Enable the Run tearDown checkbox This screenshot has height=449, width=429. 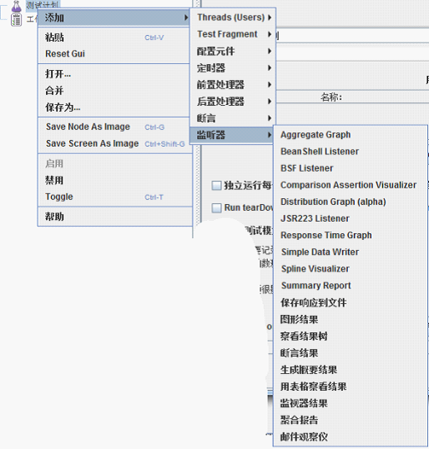[216, 207]
